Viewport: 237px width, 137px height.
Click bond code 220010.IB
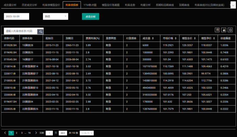click(10, 88)
